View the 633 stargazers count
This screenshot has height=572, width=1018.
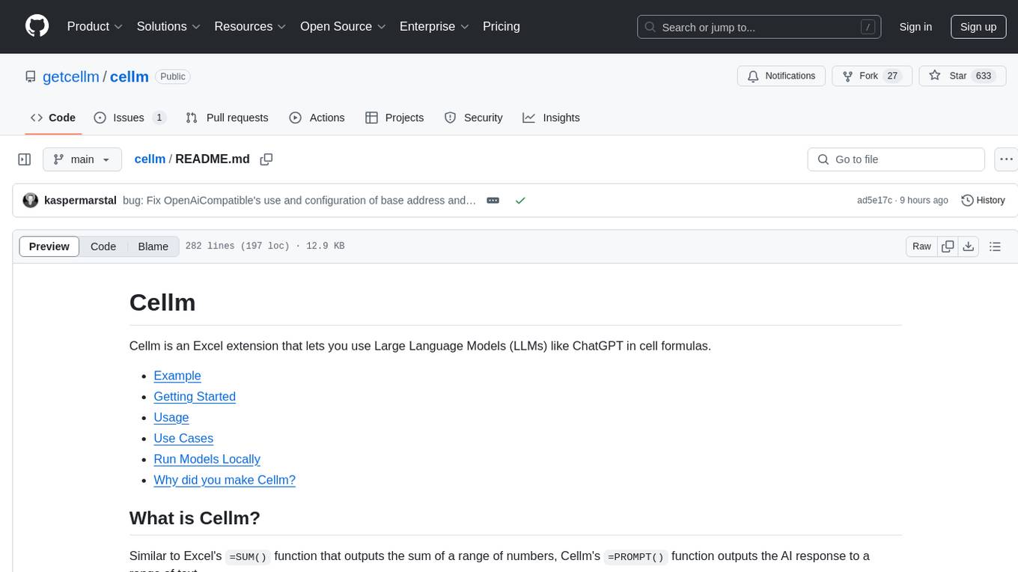click(x=984, y=76)
